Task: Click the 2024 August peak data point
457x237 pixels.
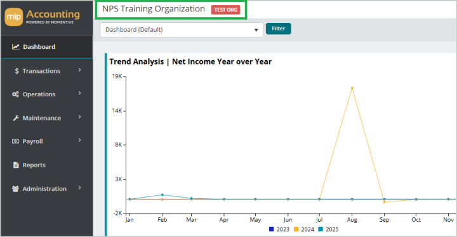Action: [x=352, y=88]
